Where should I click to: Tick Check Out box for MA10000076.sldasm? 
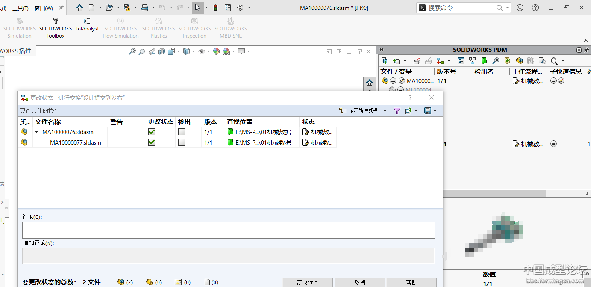pyautogui.click(x=182, y=132)
